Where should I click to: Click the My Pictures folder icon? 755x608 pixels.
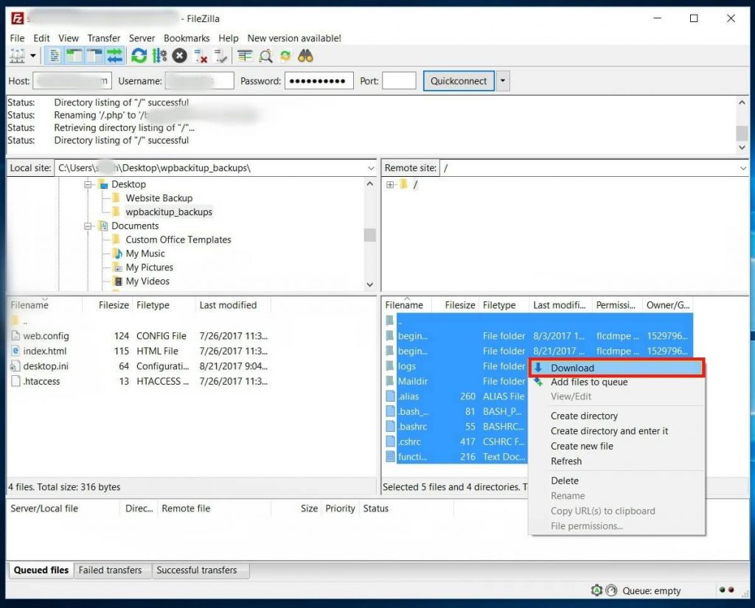pos(117,268)
